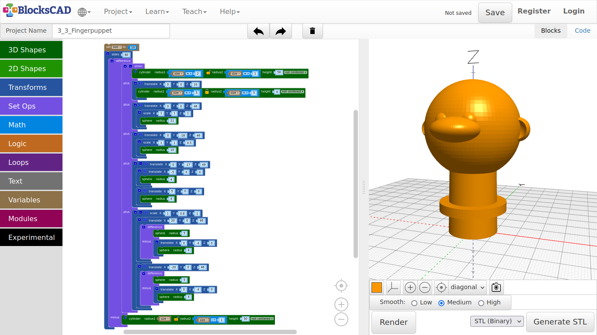Screen dimensions: 597x335
Task: Open the Project menu
Action: point(118,12)
